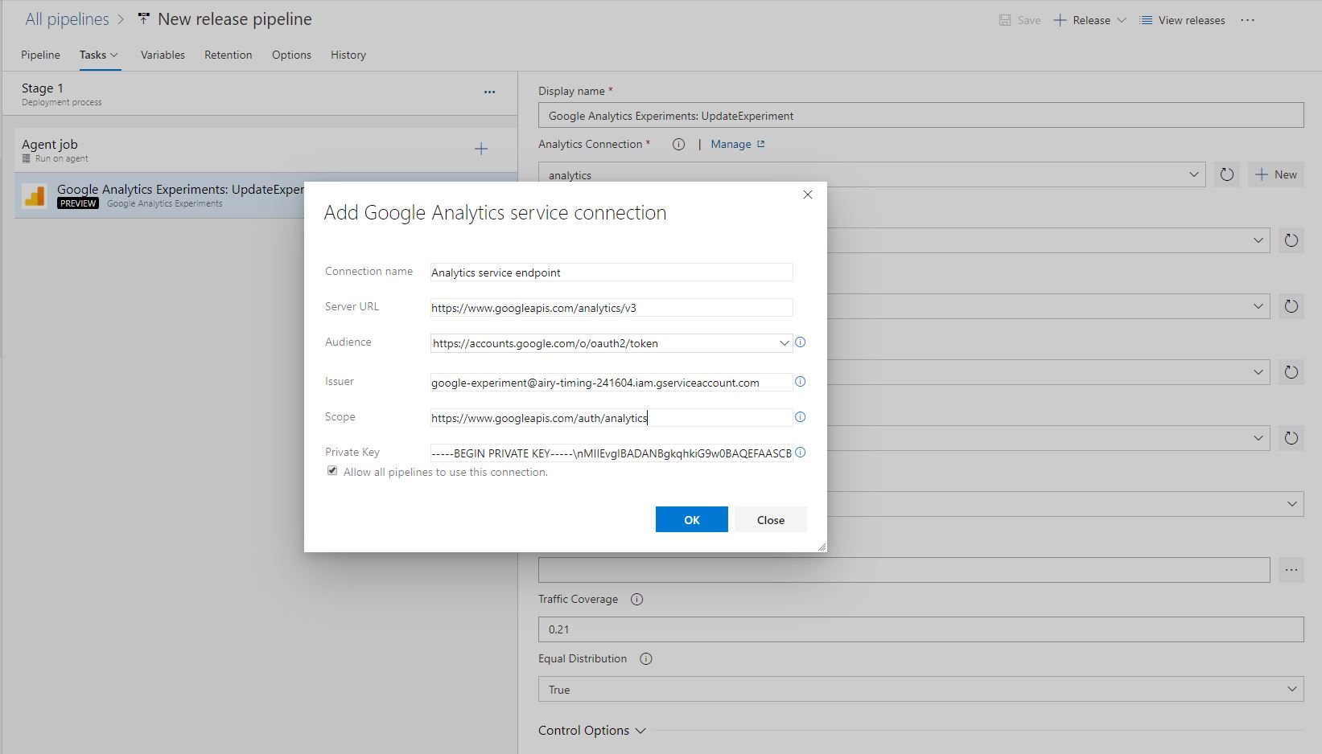This screenshot has width=1322, height=754.
Task: Open the Equal Distribution dropdown
Action: [x=920, y=689]
